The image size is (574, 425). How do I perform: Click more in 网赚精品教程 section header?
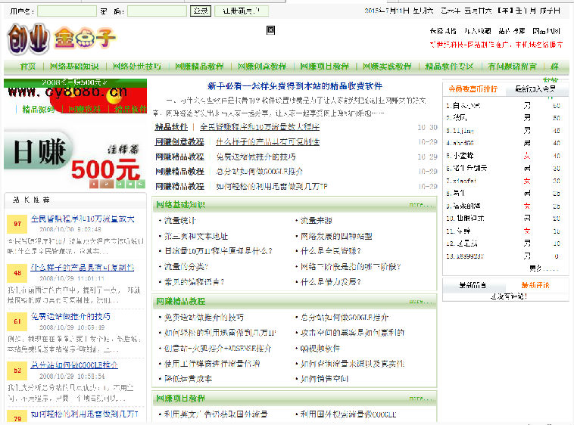(x=421, y=302)
